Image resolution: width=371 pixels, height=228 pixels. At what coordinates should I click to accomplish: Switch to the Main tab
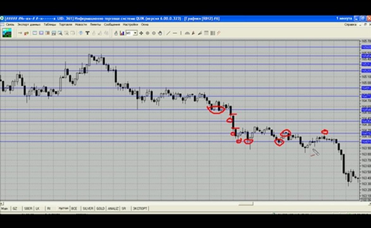[4, 209]
